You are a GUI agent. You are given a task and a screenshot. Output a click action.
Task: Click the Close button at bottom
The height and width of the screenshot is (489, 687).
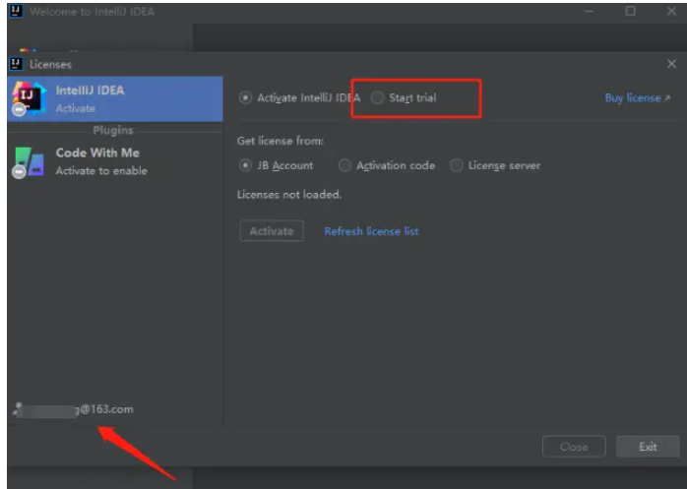pos(574,447)
